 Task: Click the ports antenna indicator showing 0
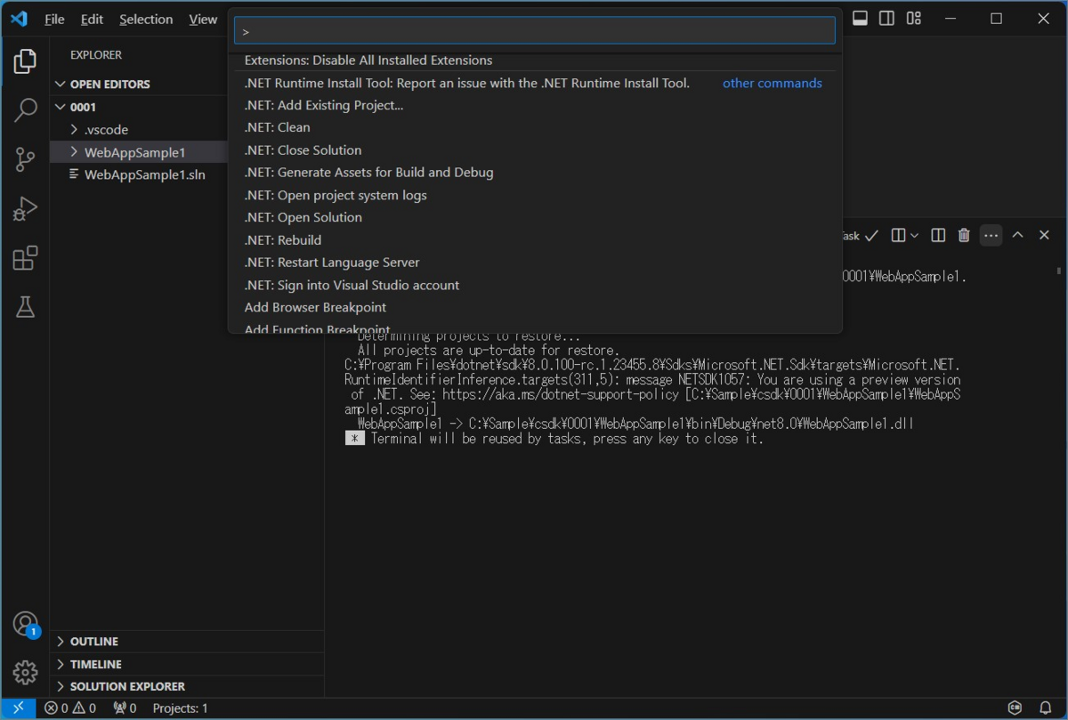125,708
